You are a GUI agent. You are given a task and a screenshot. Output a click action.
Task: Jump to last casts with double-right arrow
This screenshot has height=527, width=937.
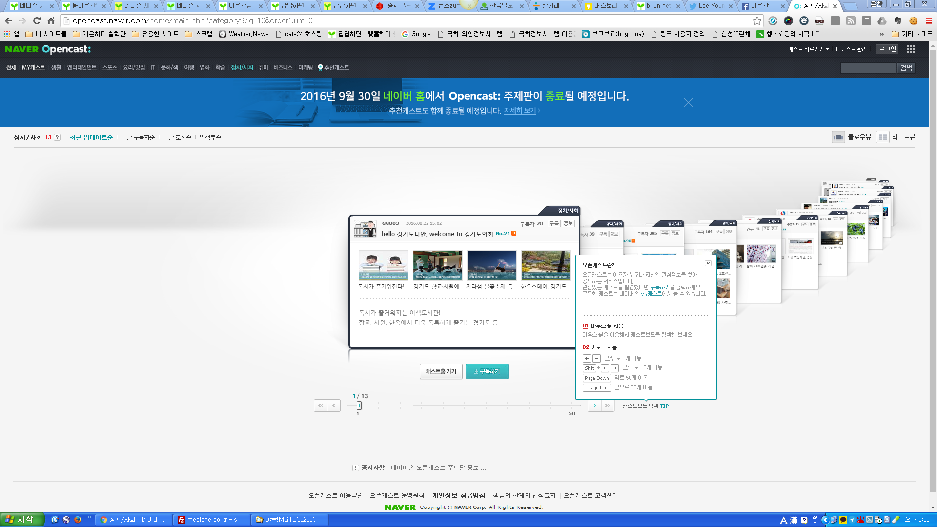pos(608,405)
